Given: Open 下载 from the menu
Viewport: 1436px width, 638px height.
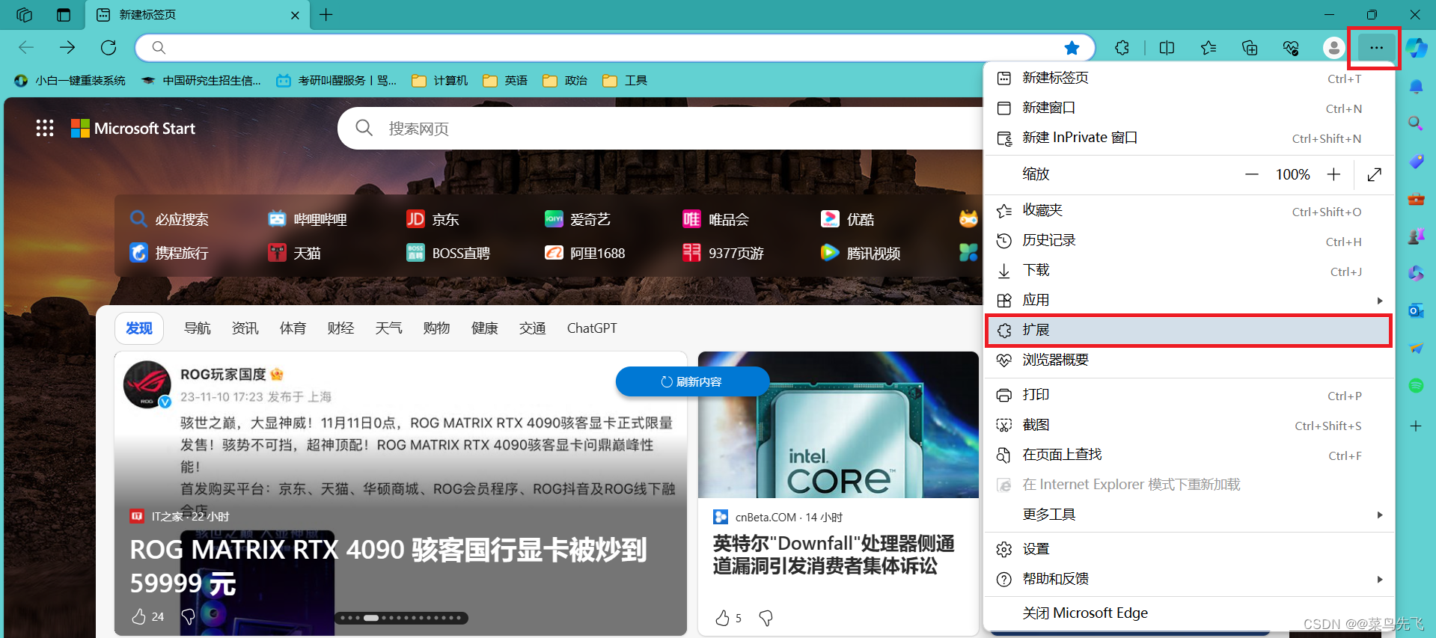Looking at the screenshot, I should pos(1189,271).
